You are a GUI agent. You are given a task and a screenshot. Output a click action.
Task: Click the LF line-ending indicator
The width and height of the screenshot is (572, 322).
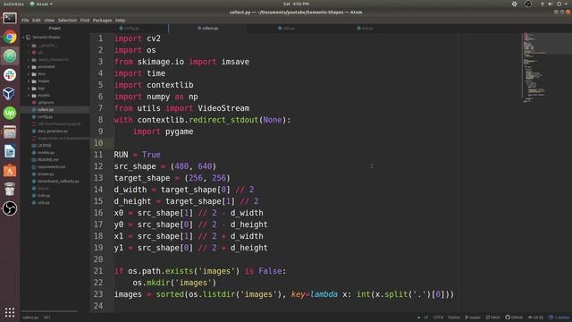click(425, 318)
